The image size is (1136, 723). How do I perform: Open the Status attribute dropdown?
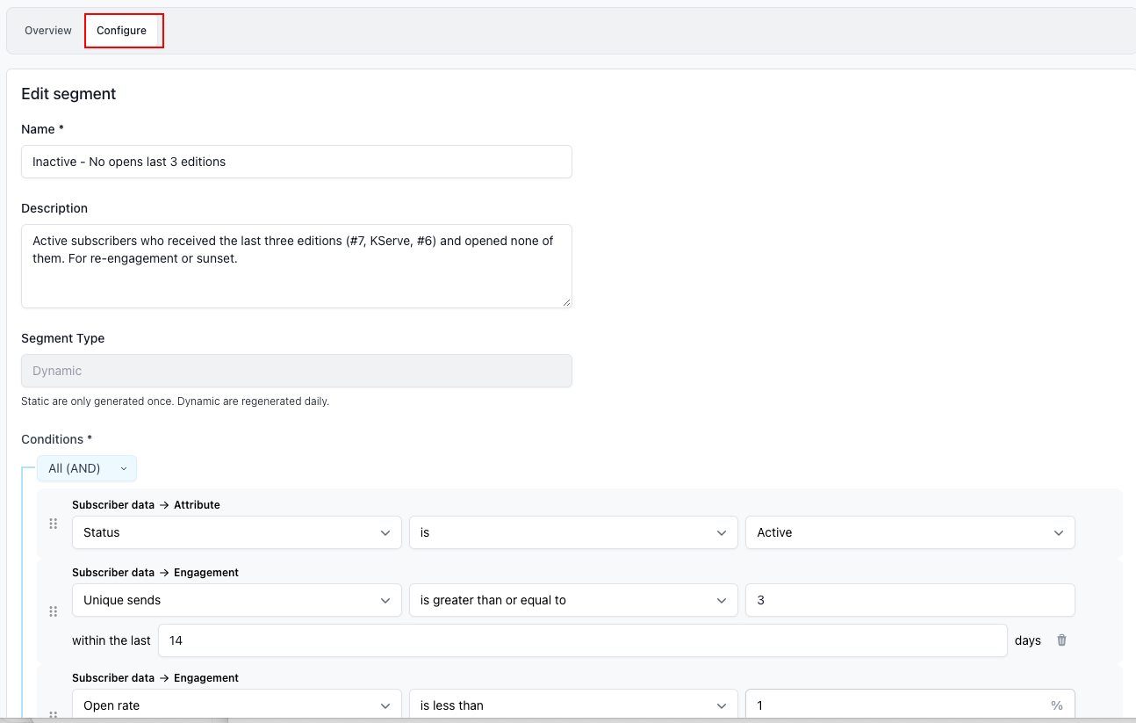[237, 532]
